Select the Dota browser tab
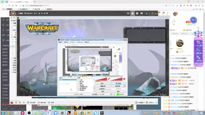 pyautogui.click(x=21, y=2)
